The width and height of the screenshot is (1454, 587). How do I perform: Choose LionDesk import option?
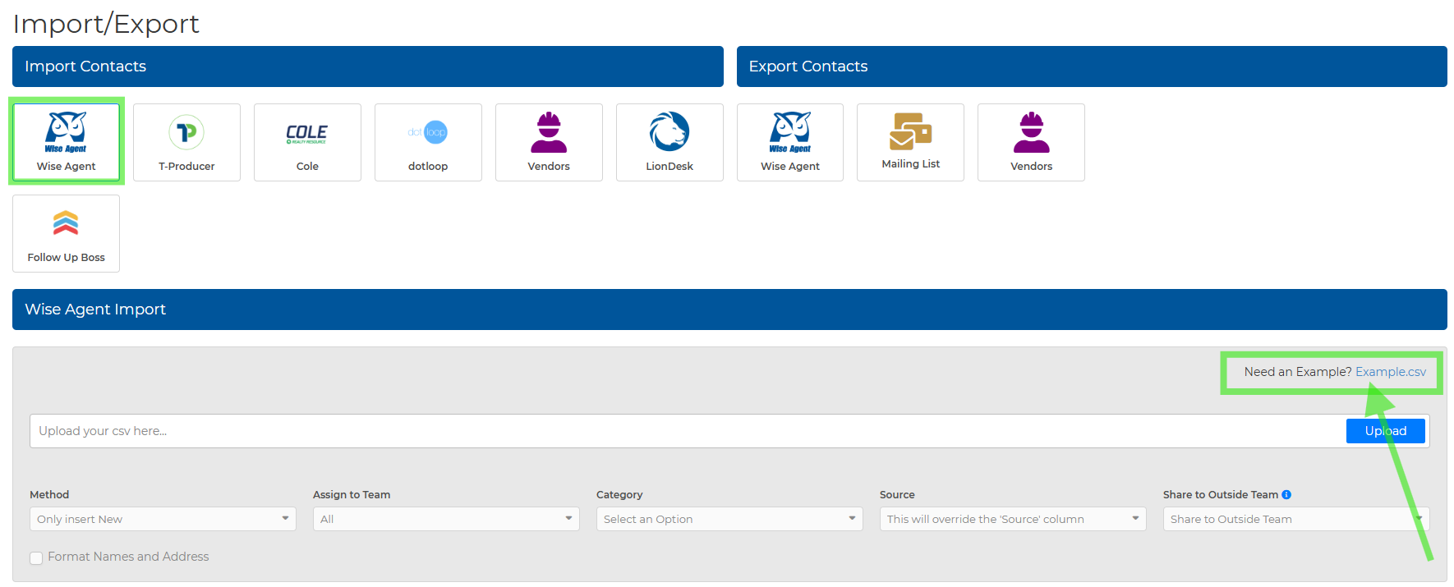pos(669,142)
